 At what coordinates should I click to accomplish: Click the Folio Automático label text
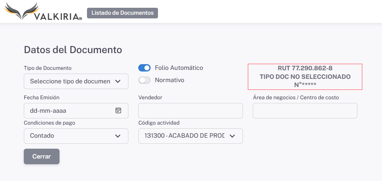pyautogui.click(x=178, y=68)
